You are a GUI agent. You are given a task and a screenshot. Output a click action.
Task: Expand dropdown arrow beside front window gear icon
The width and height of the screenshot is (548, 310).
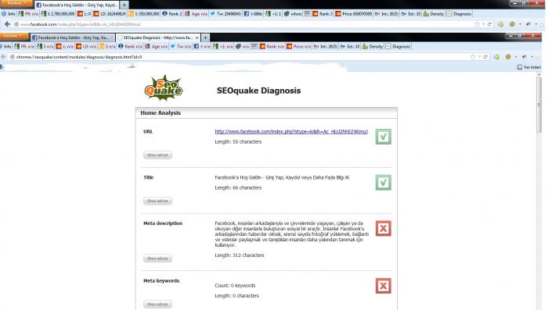pyautogui.click(x=516, y=57)
